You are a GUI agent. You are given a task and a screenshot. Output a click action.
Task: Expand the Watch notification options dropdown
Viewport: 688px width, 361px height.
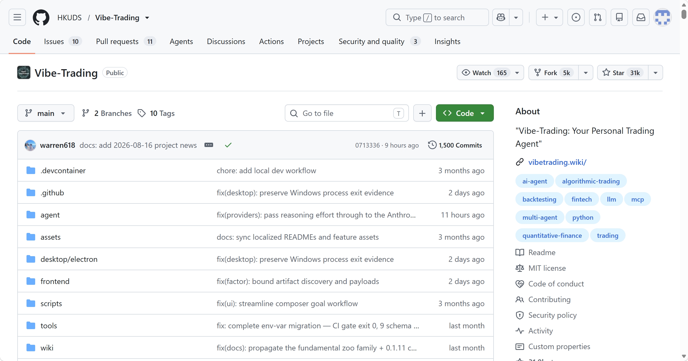pyautogui.click(x=517, y=73)
